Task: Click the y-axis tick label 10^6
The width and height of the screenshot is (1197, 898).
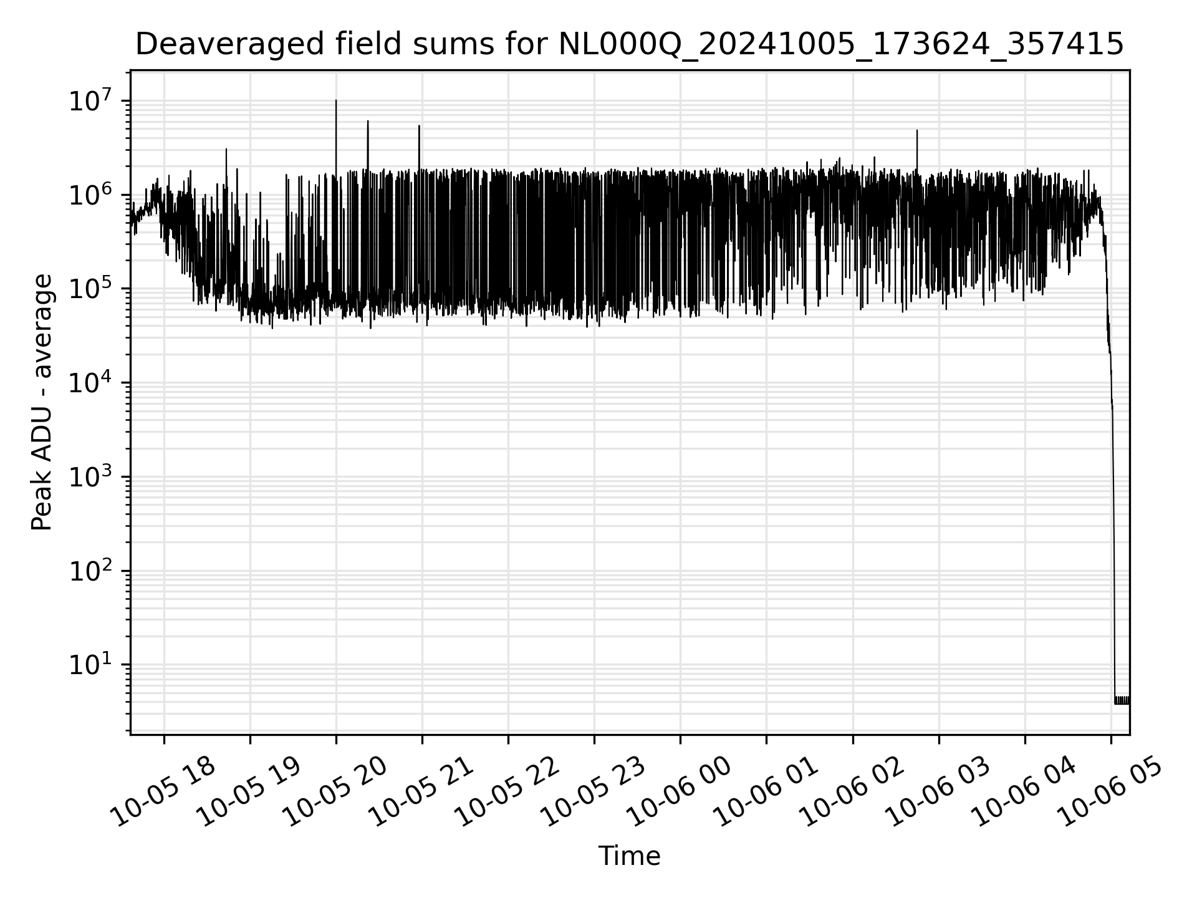Action: point(90,194)
